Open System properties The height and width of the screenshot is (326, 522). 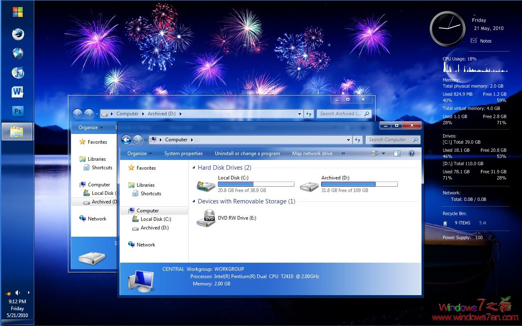click(x=183, y=153)
